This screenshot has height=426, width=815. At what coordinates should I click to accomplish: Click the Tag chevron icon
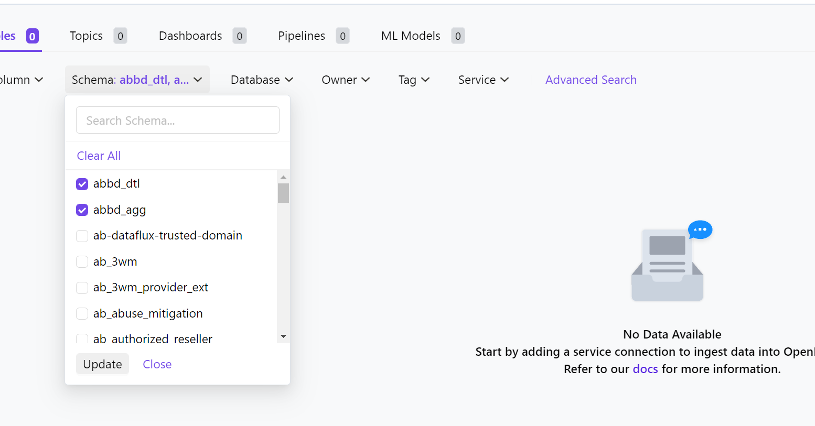point(425,80)
